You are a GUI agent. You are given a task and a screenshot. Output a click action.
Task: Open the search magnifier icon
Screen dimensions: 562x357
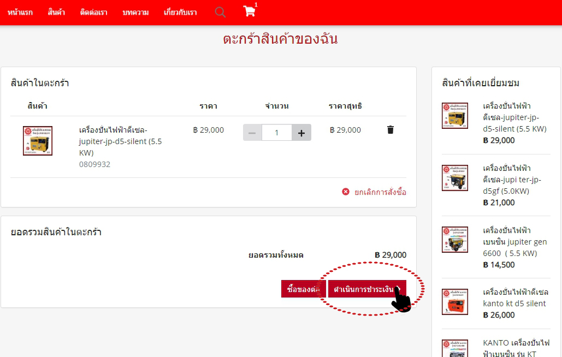tap(220, 13)
